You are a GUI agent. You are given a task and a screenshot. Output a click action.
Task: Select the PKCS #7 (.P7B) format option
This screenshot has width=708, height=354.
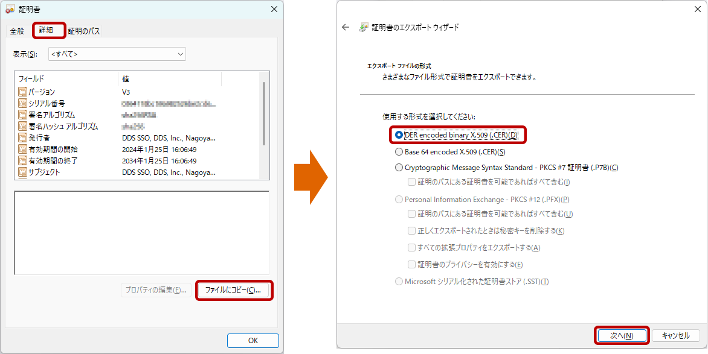click(x=399, y=168)
